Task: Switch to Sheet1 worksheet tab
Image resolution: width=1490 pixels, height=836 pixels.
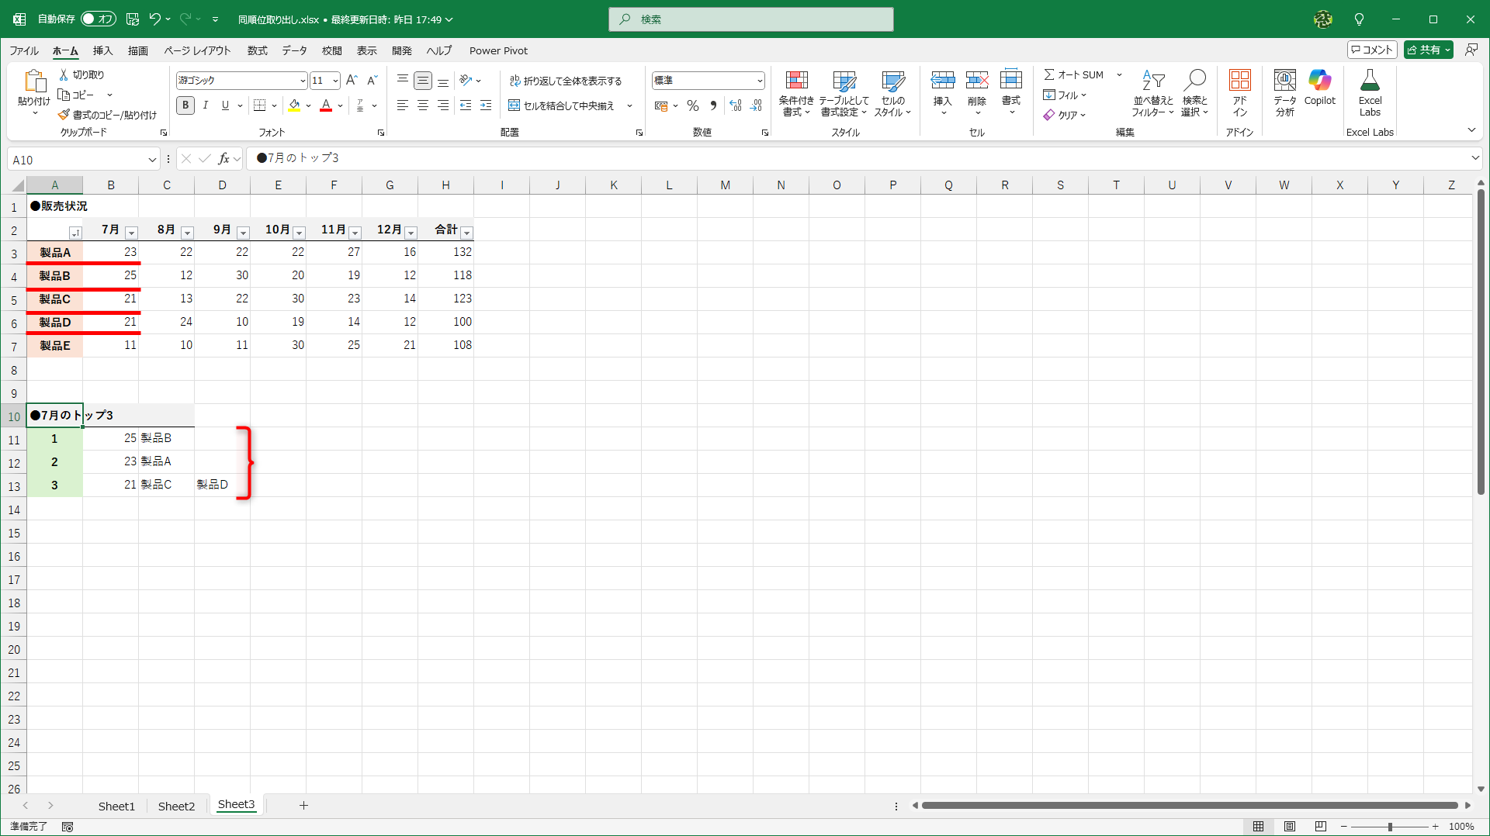Action: (x=116, y=806)
